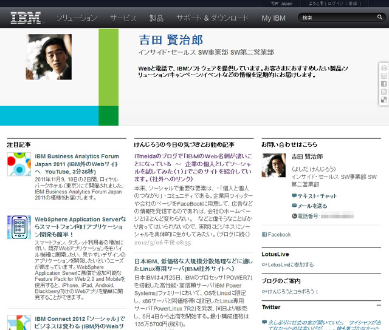Image resolution: width=389 pixels, height=330 pixels.
Task: Click the timestamp 2012/5/06 午後 08:35
Action: coord(162,243)
